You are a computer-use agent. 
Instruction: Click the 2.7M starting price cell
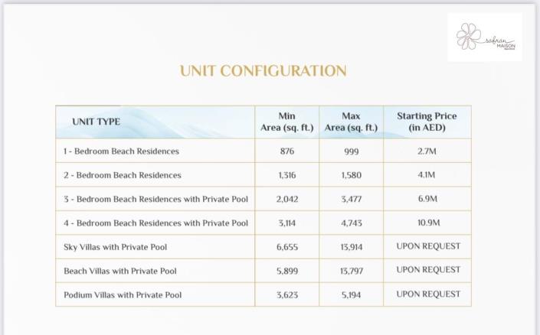pos(427,151)
